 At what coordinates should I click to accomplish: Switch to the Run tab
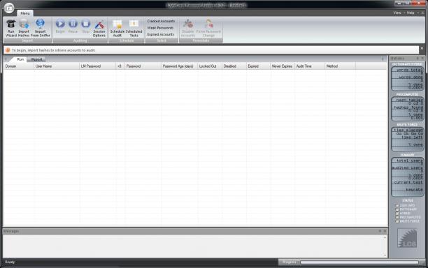coord(20,59)
